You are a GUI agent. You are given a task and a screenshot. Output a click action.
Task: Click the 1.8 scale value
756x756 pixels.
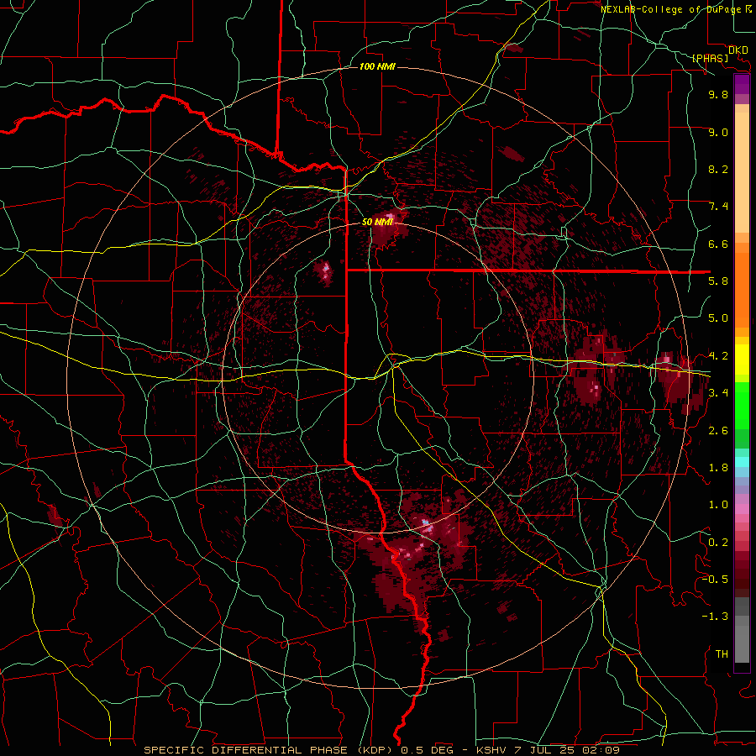[718, 468]
